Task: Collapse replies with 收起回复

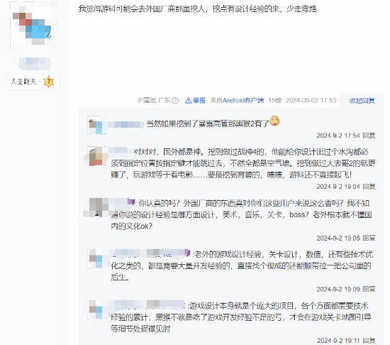Action: (x=362, y=101)
